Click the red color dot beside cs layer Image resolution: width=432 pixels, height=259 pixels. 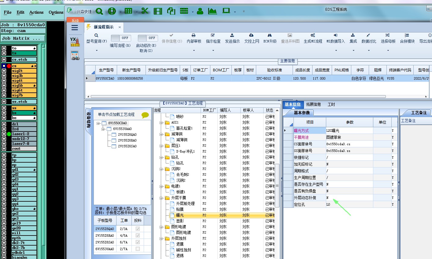pos(9,66)
